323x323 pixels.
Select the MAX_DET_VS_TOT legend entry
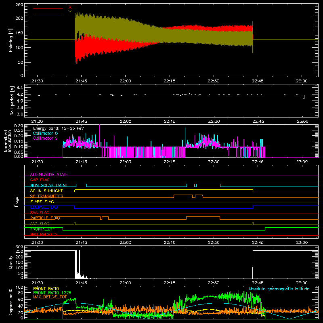tap(50, 297)
